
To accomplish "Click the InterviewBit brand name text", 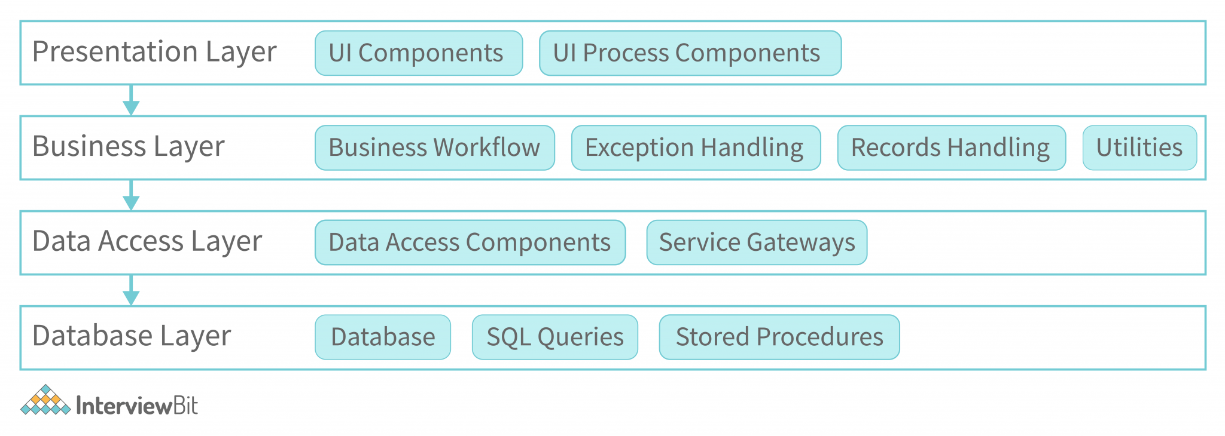I will click(137, 406).
